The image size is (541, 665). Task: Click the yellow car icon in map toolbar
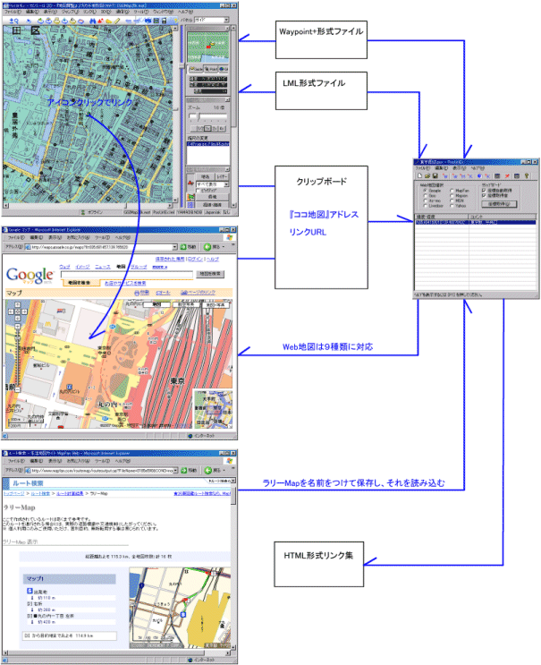[109, 21]
